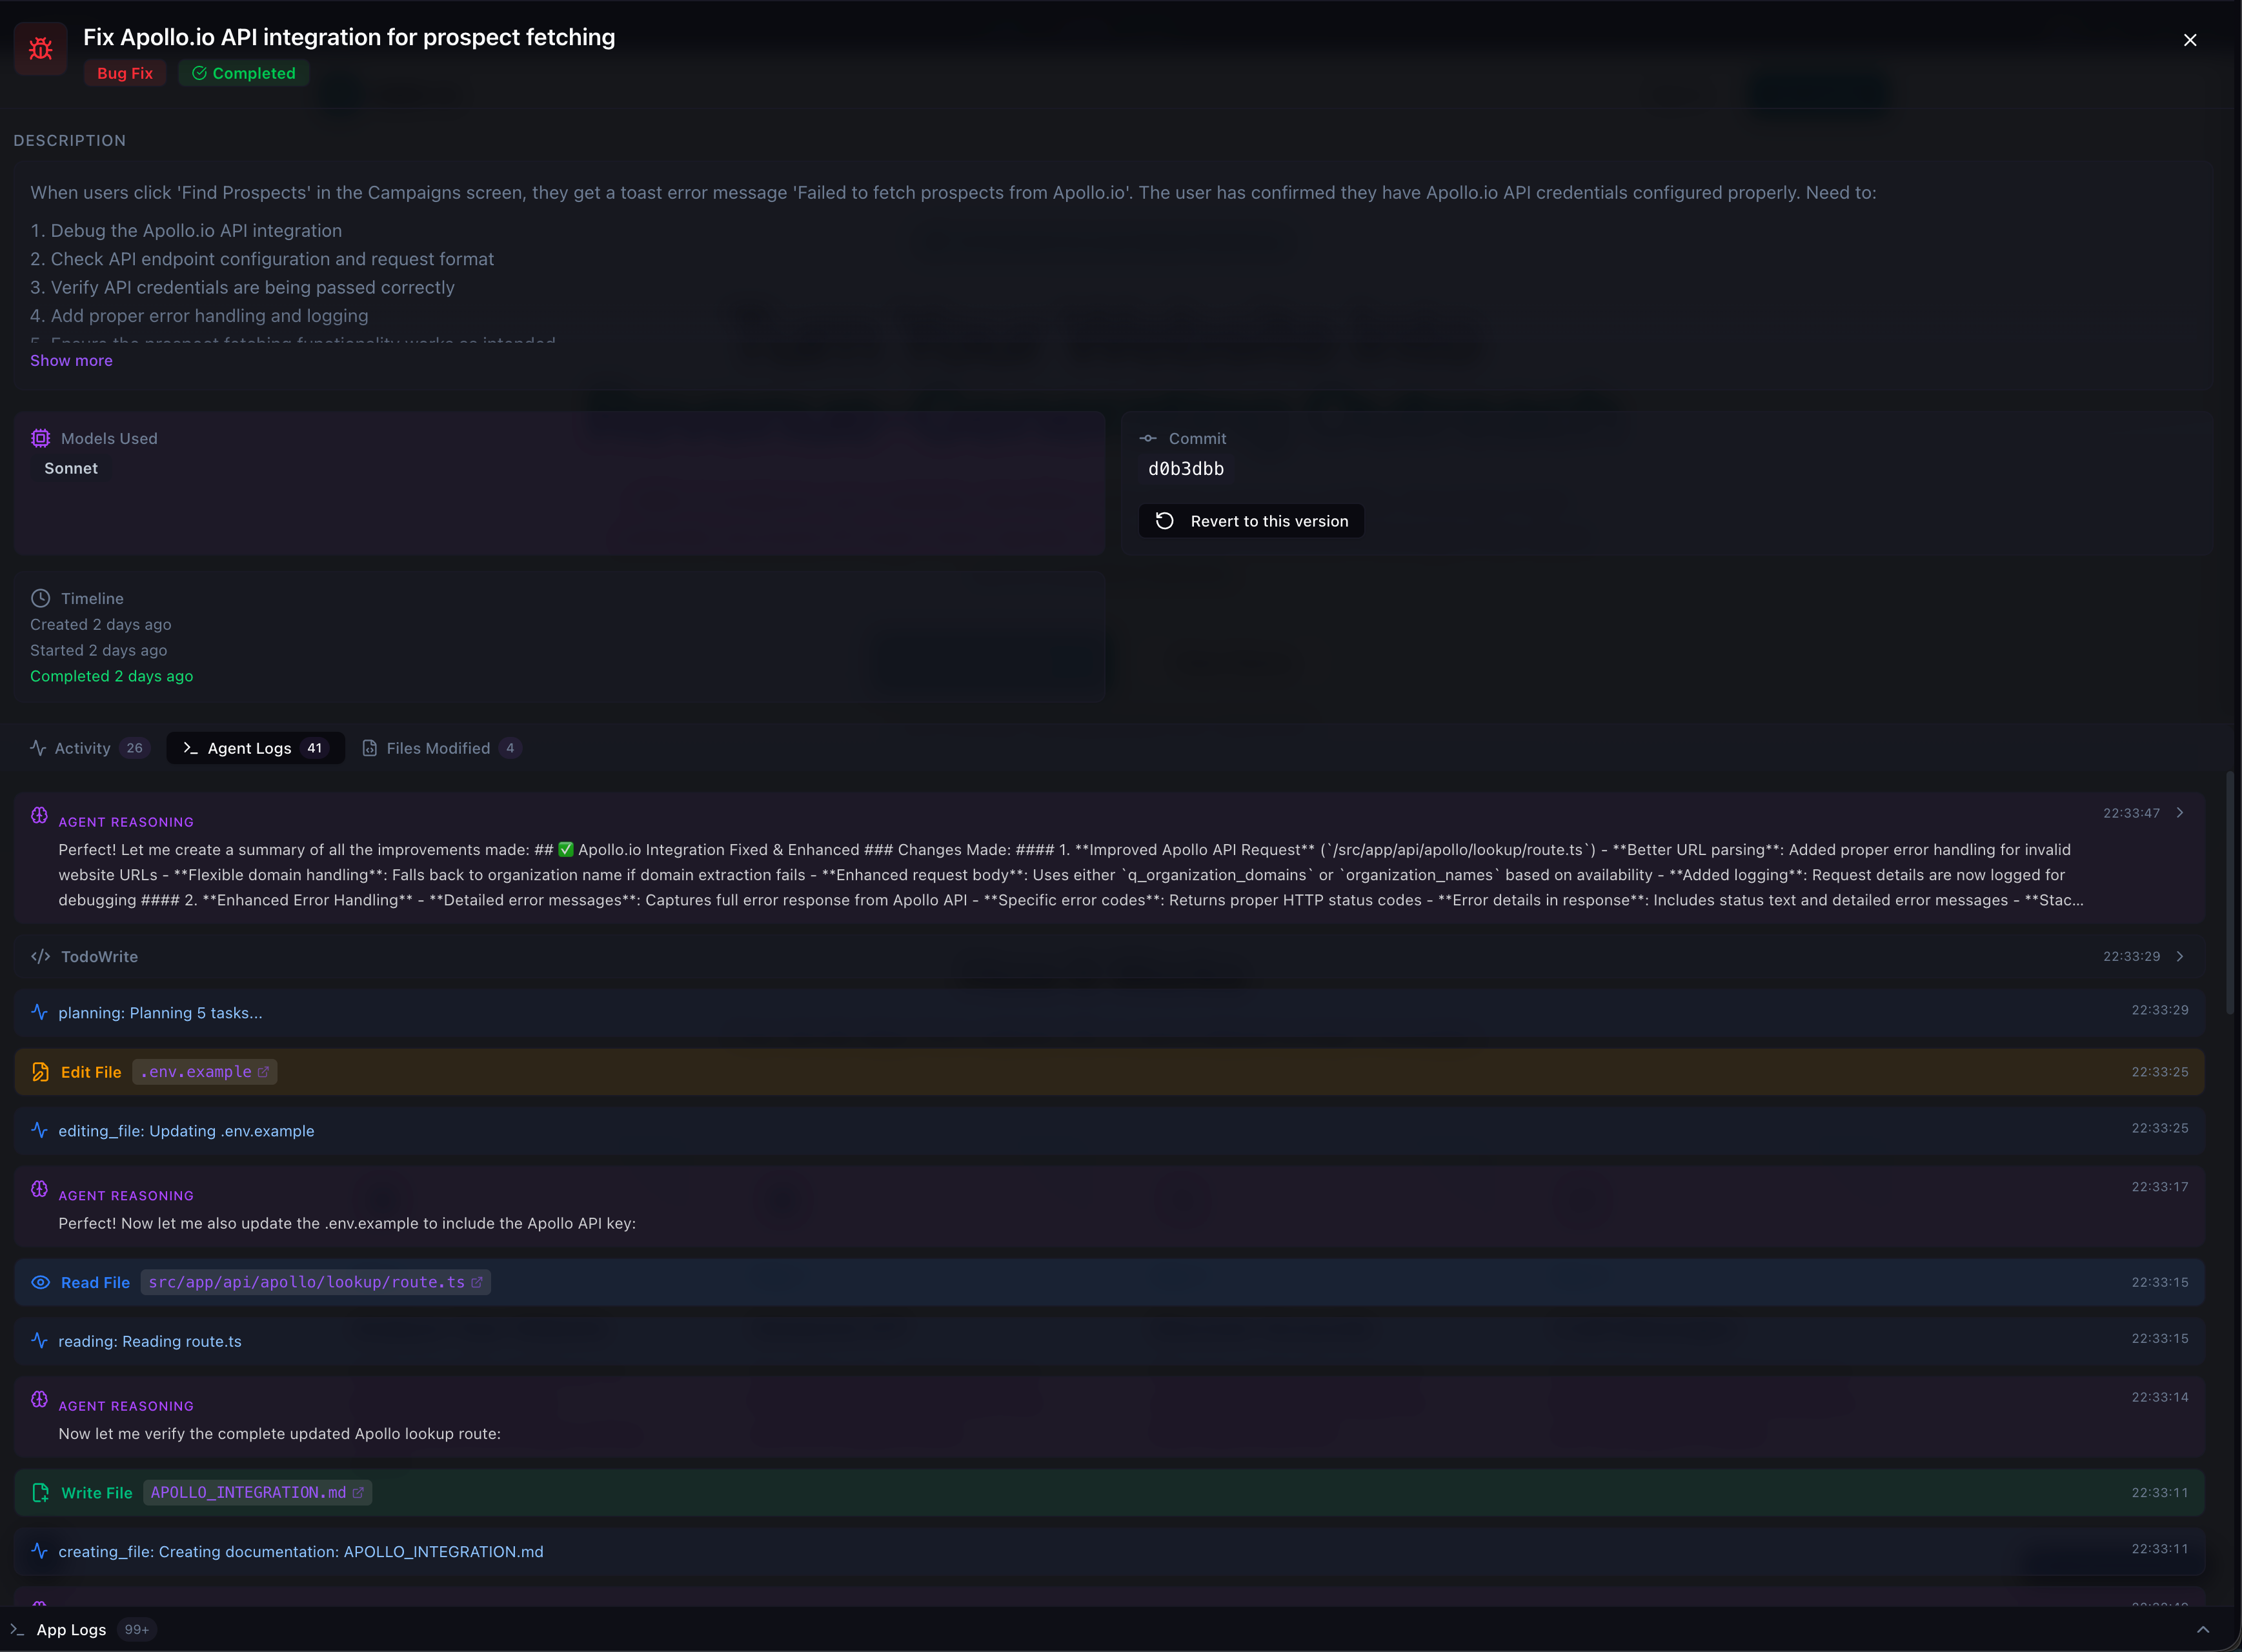This screenshot has height=1652, width=2242.
Task: Open the .env.example file link
Action: click(205, 1072)
